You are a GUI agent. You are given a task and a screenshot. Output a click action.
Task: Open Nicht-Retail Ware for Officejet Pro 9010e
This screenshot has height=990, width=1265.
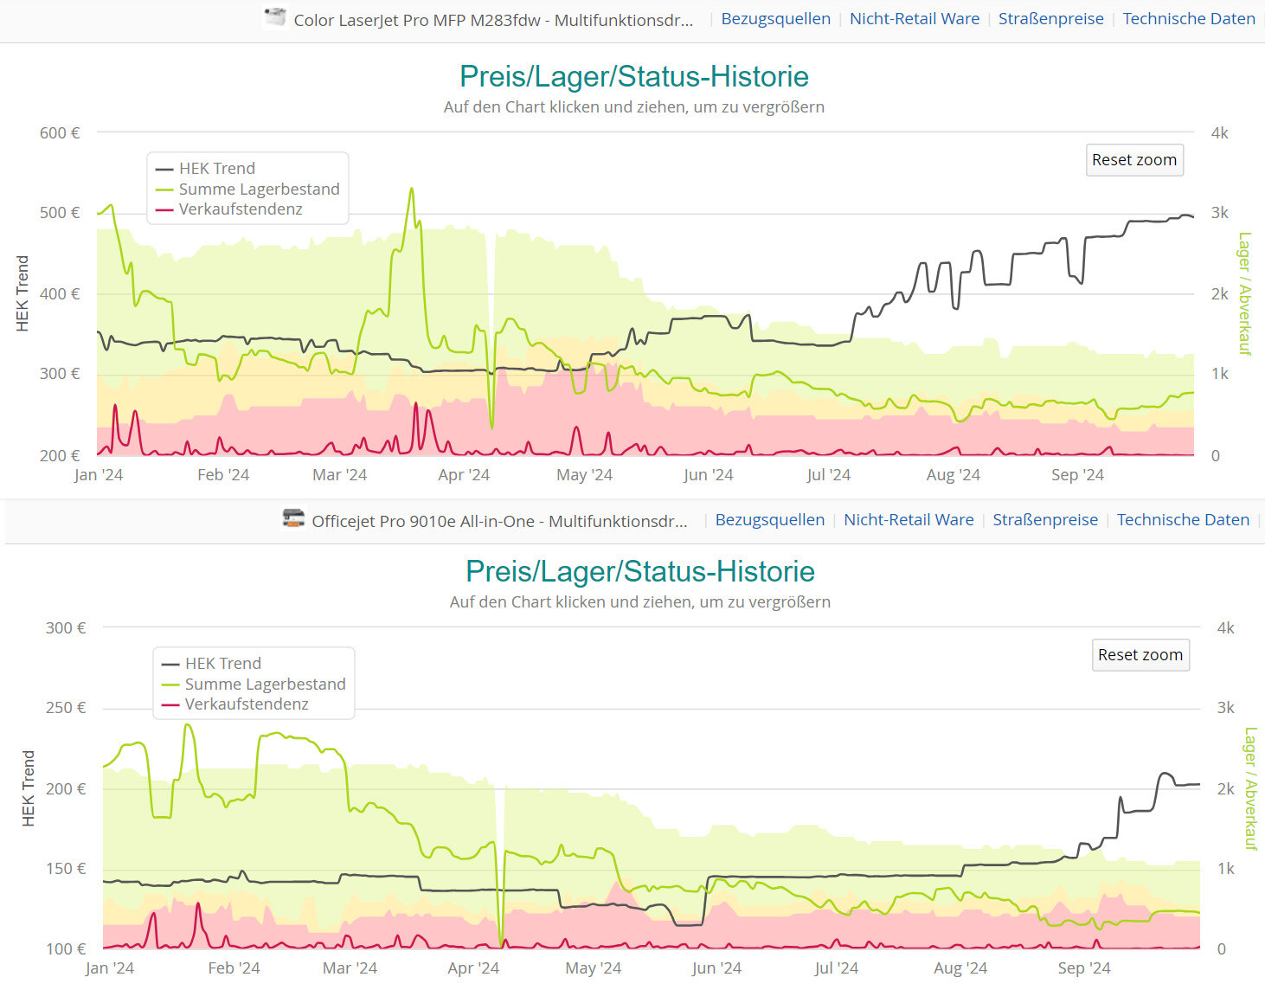pos(909,520)
